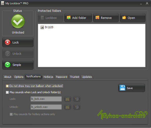Preview the Unlock sound
This screenshot has width=151, height=128.
77,107
